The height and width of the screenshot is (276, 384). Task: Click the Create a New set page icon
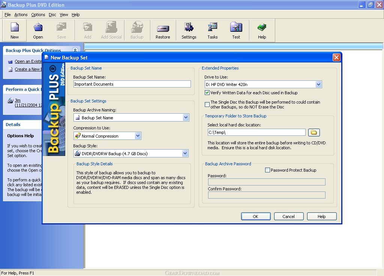(x=10, y=70)
